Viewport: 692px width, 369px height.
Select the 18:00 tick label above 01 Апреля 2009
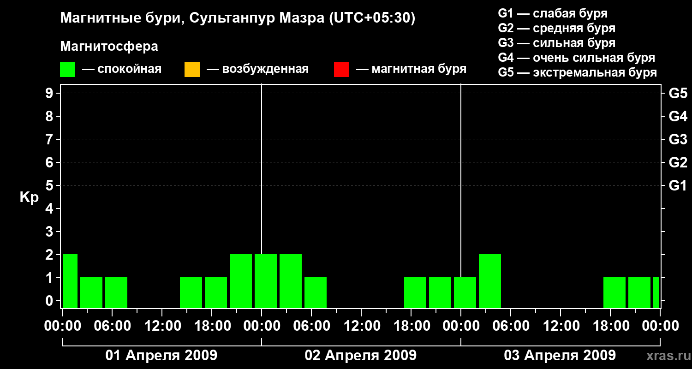(x=212, y=326)
